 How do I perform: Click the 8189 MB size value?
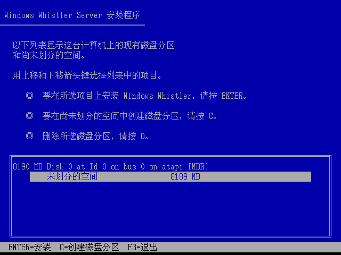point(185,176)
